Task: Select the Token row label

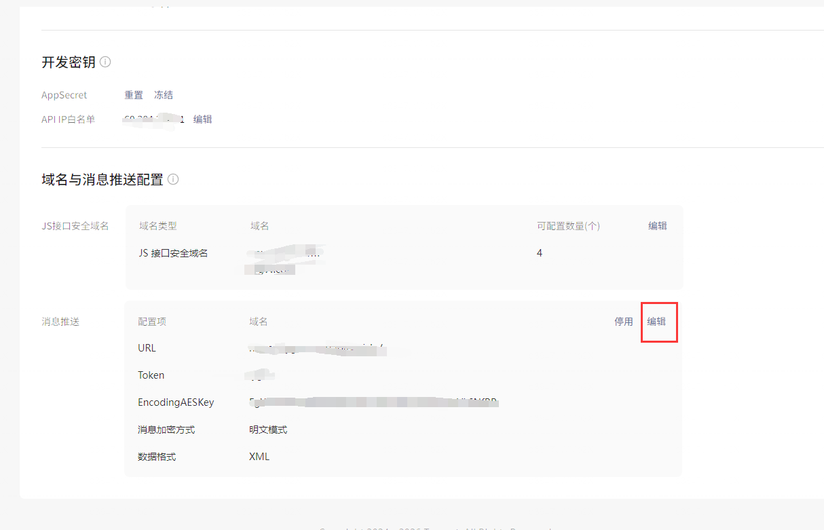Action: (151, 375)
